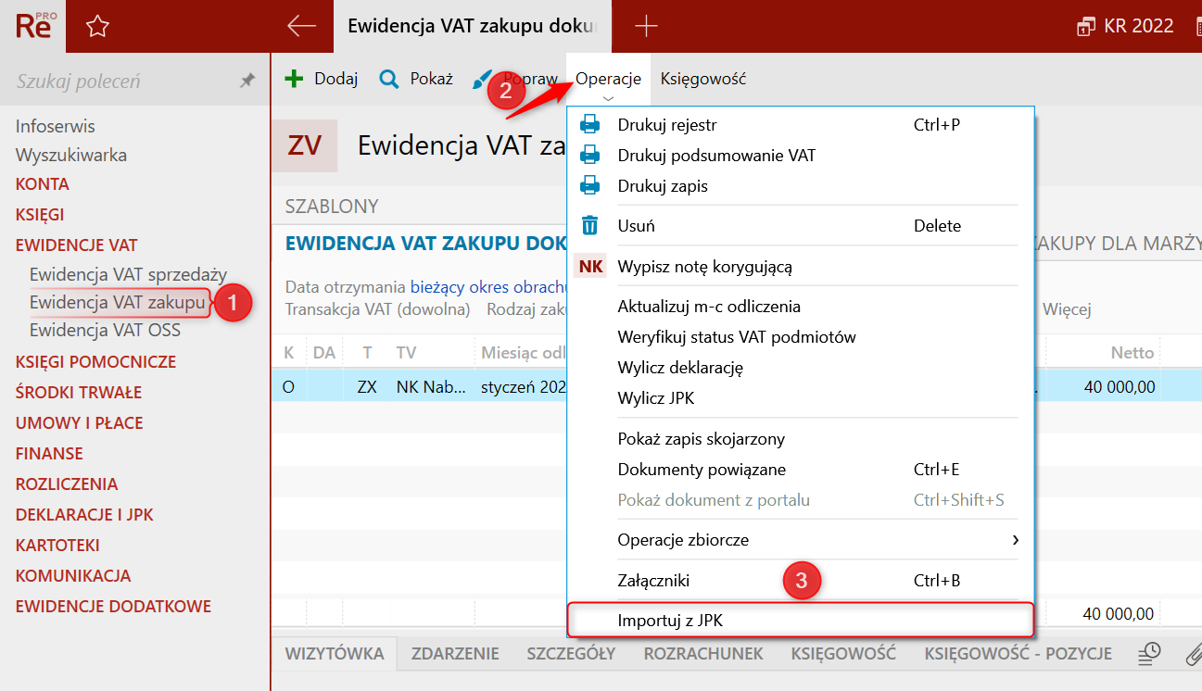Go back with the left arrow icon
Screen dimensions: 1202x691
[x=302, y=26]
